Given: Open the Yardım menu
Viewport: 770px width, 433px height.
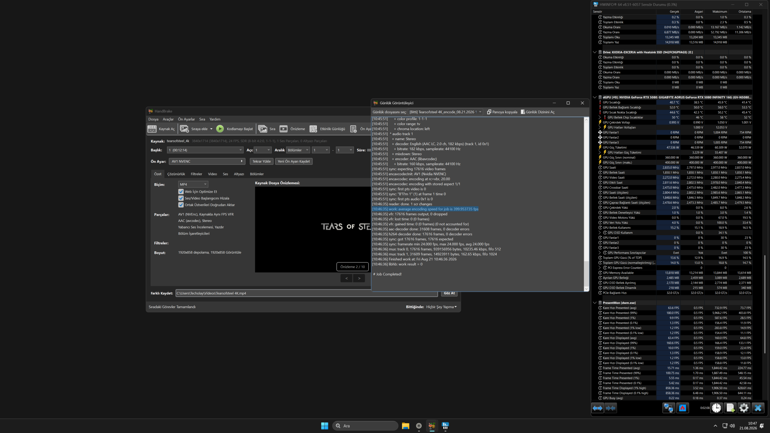Looking at the screenshot, I should point(215,119).
